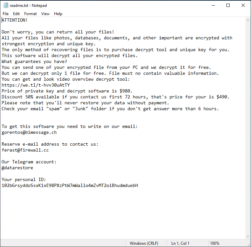Open the View menu
Image resolution: width=251 pixels, height=247 pixels.
[x=45, y=14]
